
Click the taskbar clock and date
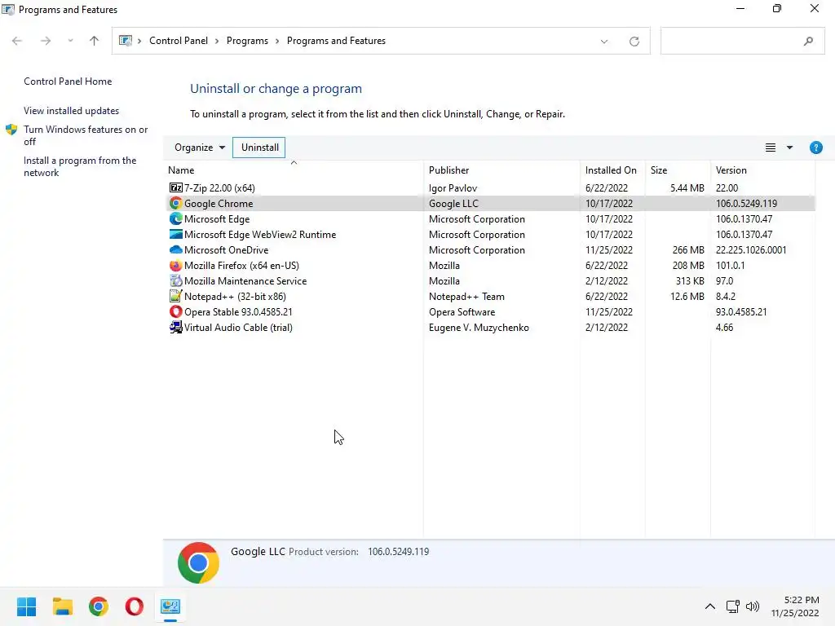795,606
